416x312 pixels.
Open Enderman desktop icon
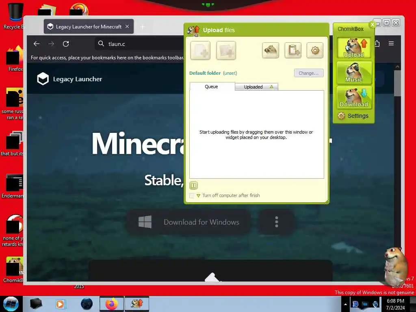[x=13, y=186]
